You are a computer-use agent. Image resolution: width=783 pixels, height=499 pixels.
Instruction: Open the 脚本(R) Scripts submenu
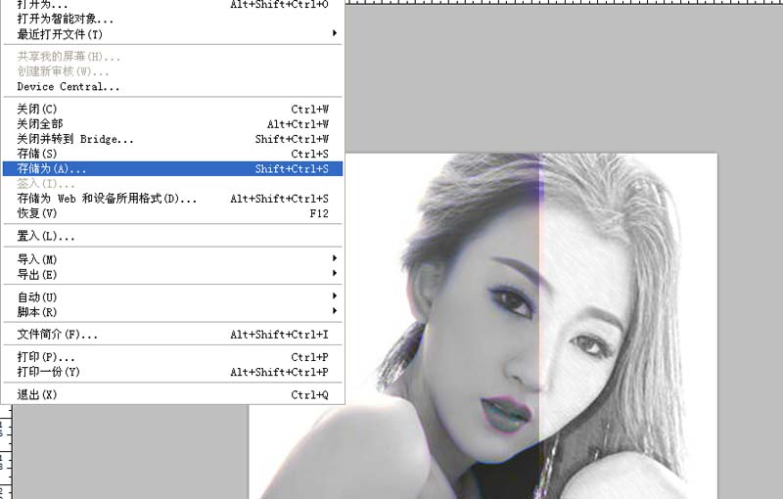[37, 312]
